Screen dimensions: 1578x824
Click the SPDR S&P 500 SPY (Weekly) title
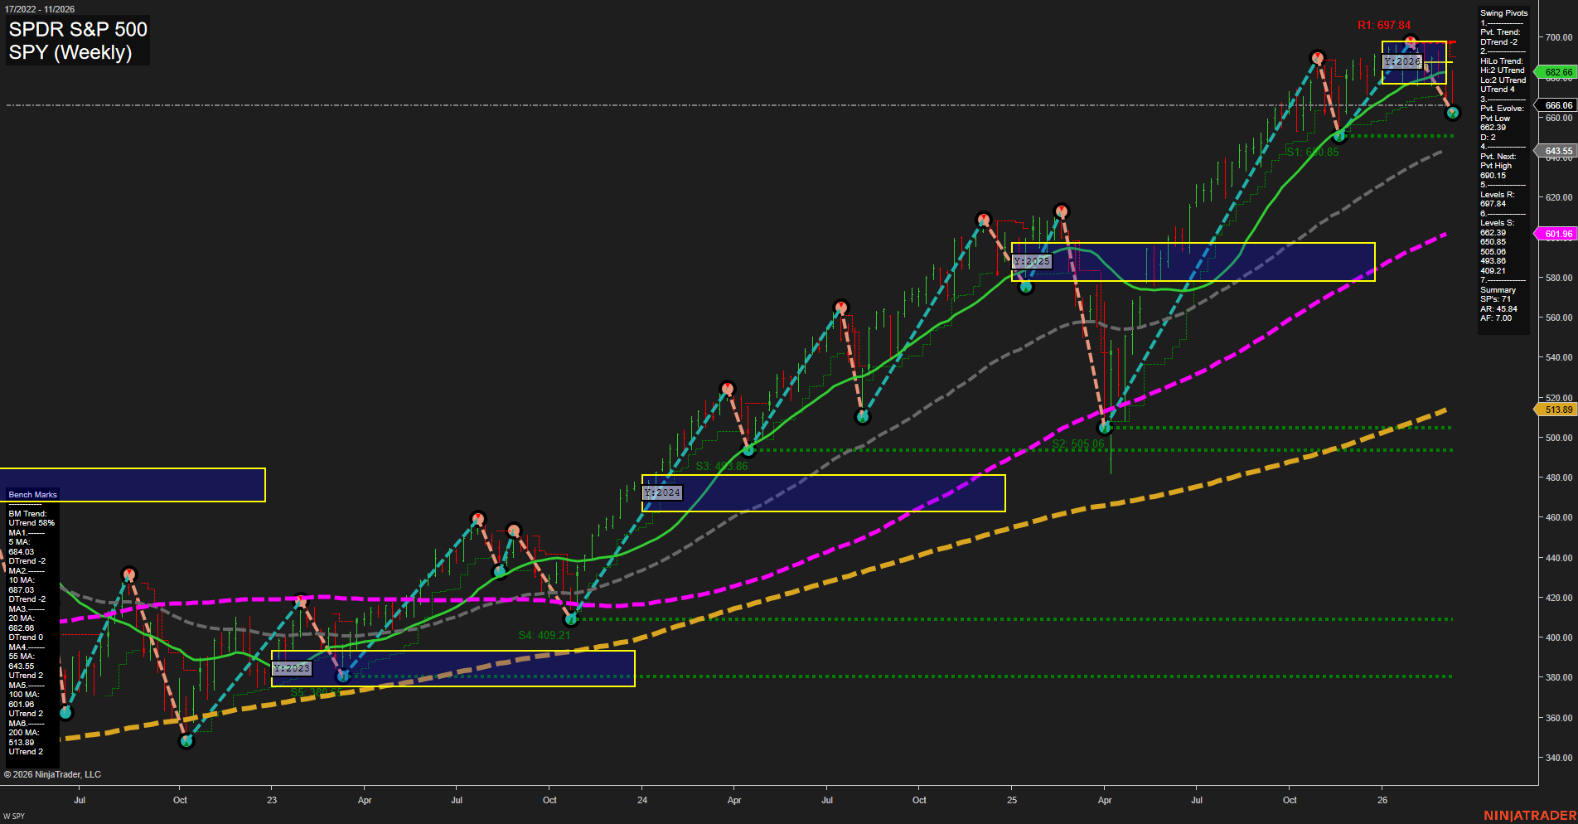point(78,41)
